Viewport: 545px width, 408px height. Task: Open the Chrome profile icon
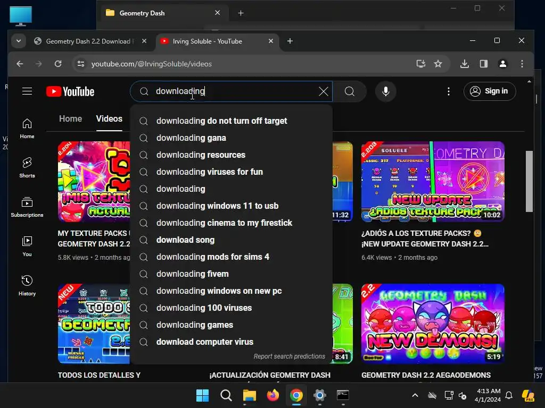tap(502, 64)
